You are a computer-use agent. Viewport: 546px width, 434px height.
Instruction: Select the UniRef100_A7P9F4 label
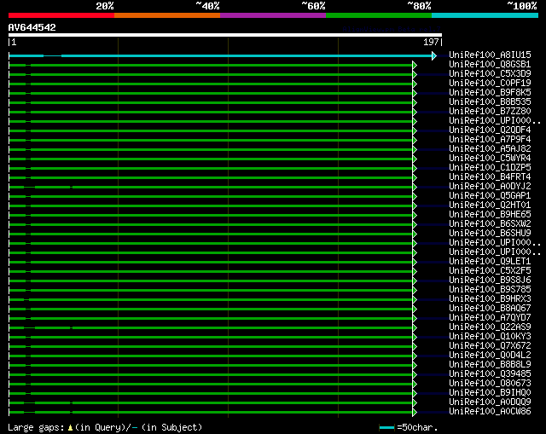pyautogui.click(x=490, y=139)
